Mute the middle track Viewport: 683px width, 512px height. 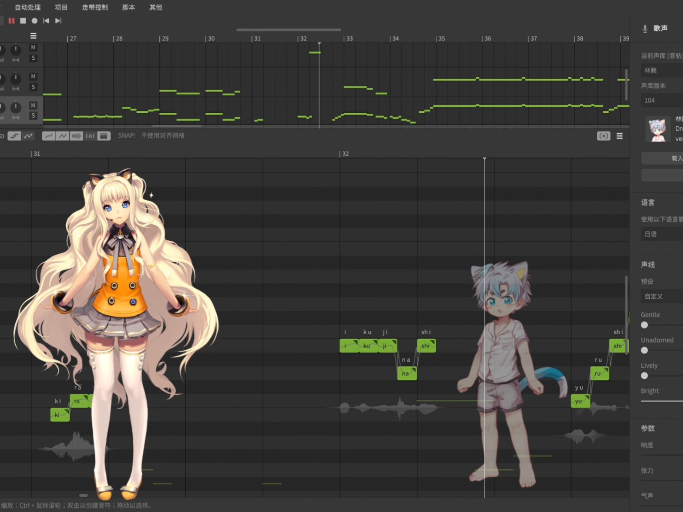pyautogui.click(x=33, y=76)
